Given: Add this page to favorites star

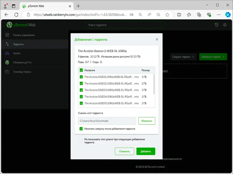Looking at the screenshot, I should coord(167,15).
